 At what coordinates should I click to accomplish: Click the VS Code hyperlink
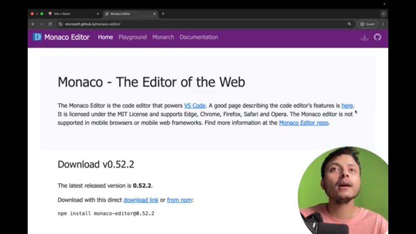pyautogui.click(x=194, y=105)
